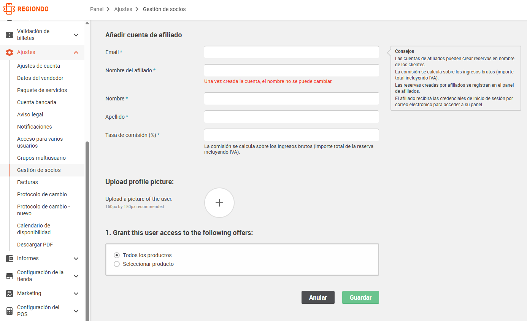This screenshot has width=527, height=321.
Task: Open Datos del vendedor menu item
Action: (40, 78)
